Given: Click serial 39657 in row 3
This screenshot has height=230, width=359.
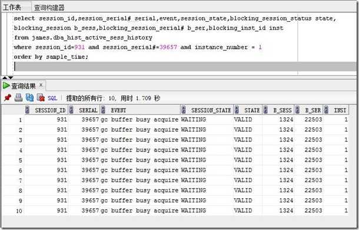Looking at the screenshot, I should [90, 140].
